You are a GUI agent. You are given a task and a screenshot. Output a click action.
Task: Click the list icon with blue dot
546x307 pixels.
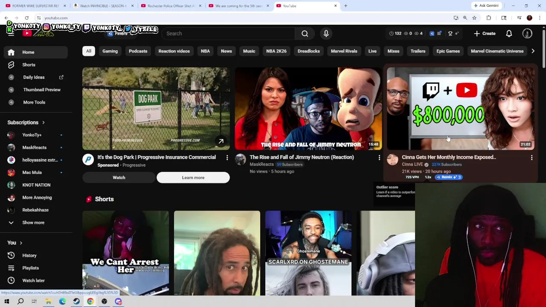[x=439, y=33]
